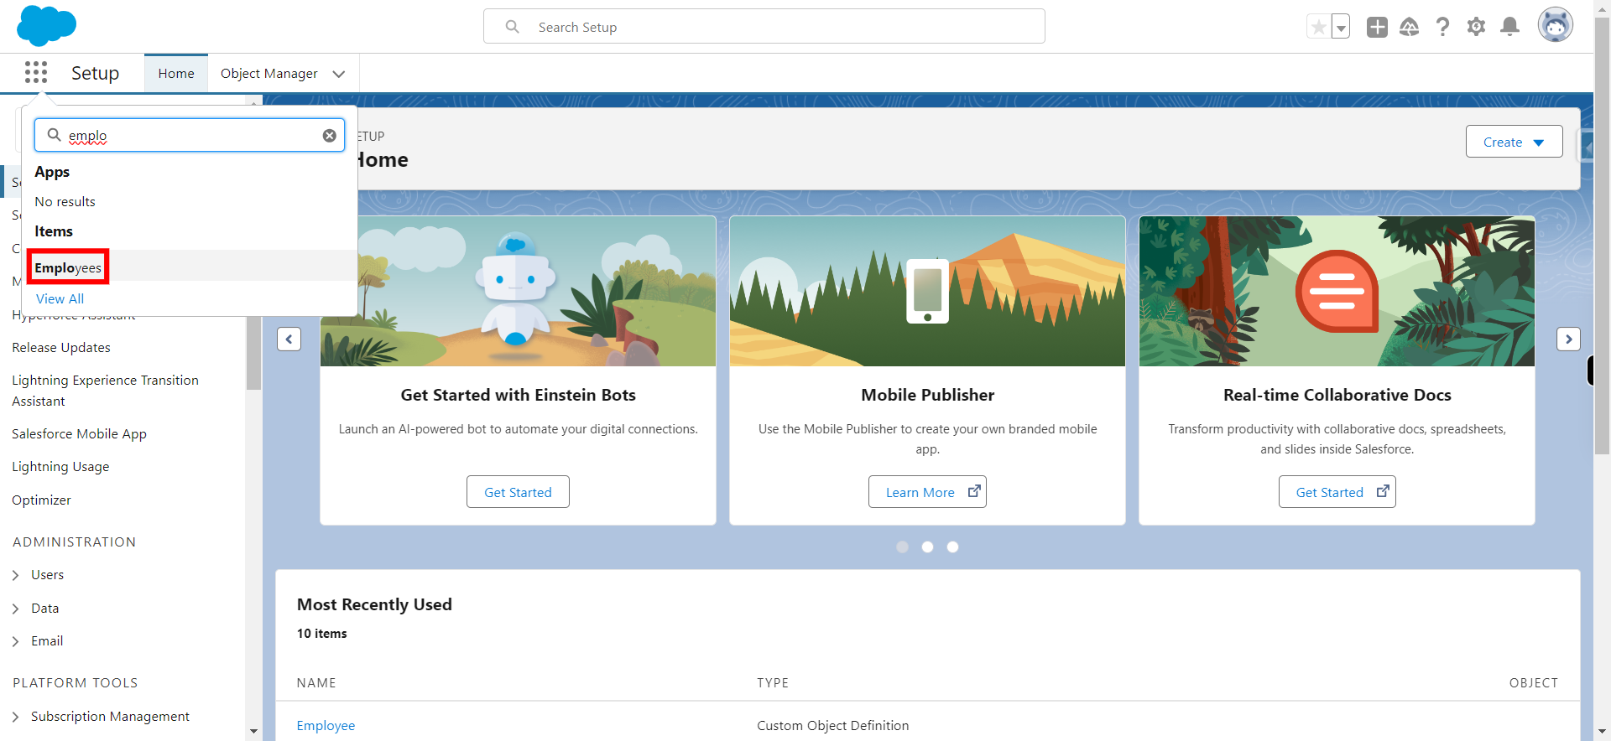Screen dimensions: 1611x741
Task: Expand the Subscription Management node
Action: coord(15,717)
